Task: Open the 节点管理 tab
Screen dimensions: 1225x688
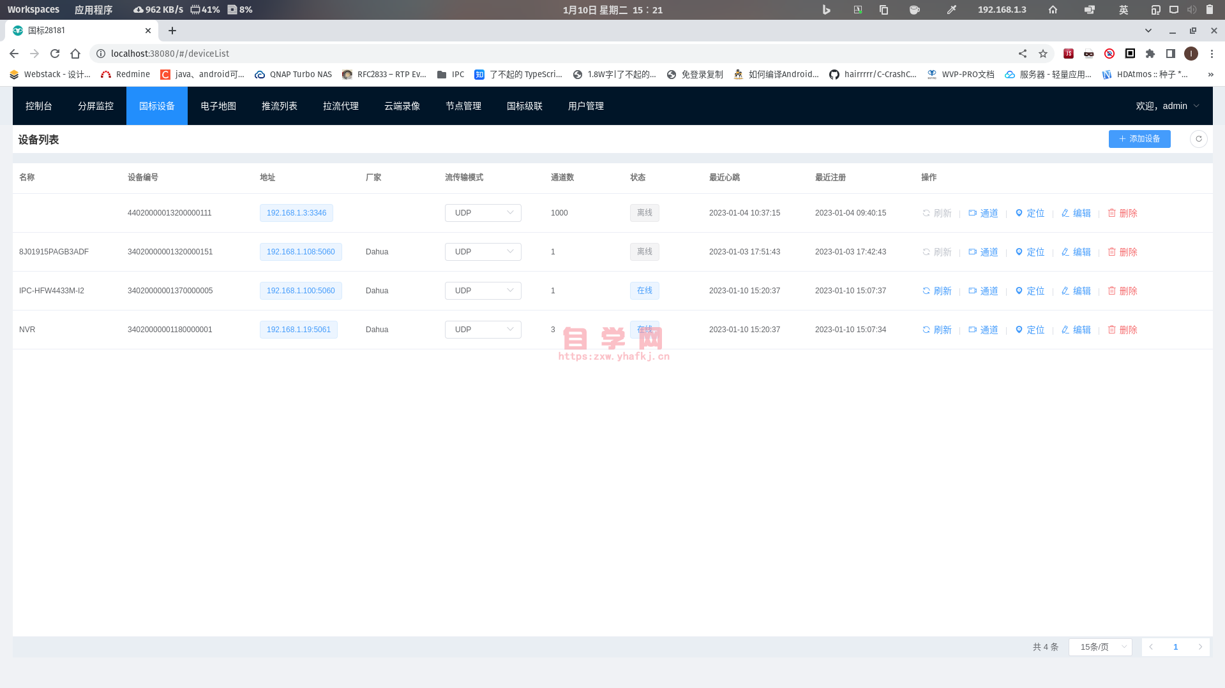Action: click(463, 106)
